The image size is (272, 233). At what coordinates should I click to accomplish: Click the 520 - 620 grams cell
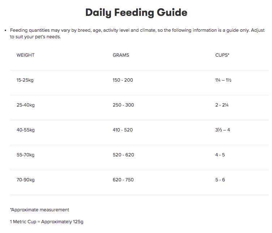[x=123, y=155]
